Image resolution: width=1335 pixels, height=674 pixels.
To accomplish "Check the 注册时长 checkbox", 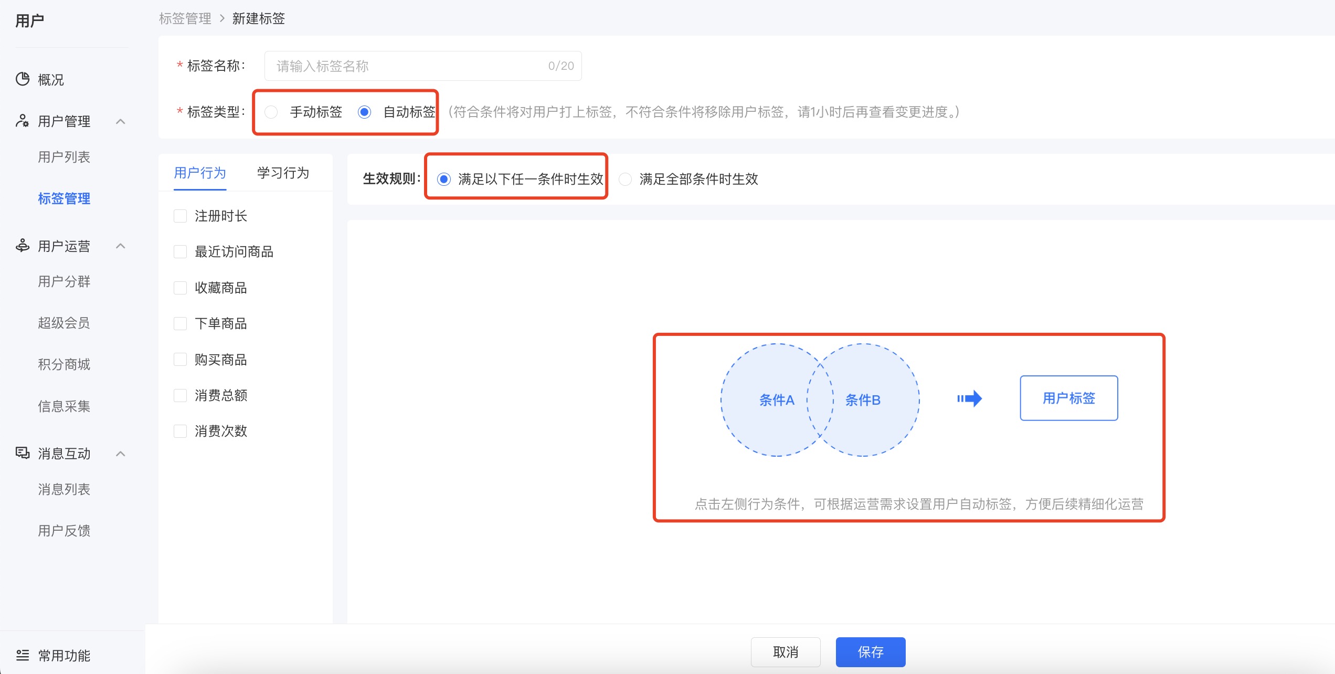I will pyautogui.click(x=180, y=216).
